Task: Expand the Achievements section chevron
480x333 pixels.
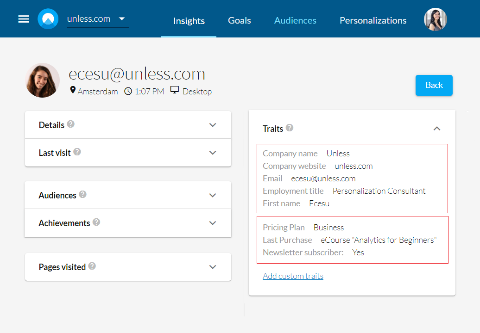Action: [x=213, y=223]
